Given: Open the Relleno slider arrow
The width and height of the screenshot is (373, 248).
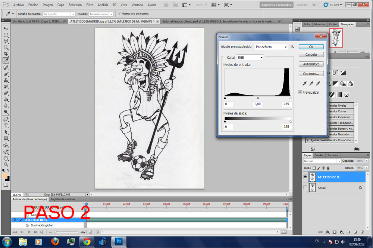Looking at the screenshot, I should [x=367, y=168].
